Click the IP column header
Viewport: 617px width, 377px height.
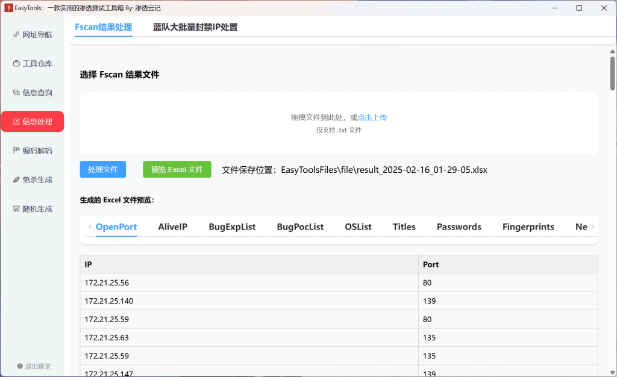249,264
